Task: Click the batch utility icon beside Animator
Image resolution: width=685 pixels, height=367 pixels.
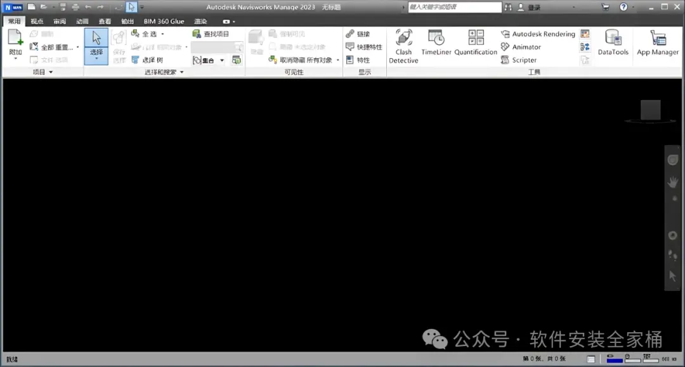Action: tap(585, 47)
